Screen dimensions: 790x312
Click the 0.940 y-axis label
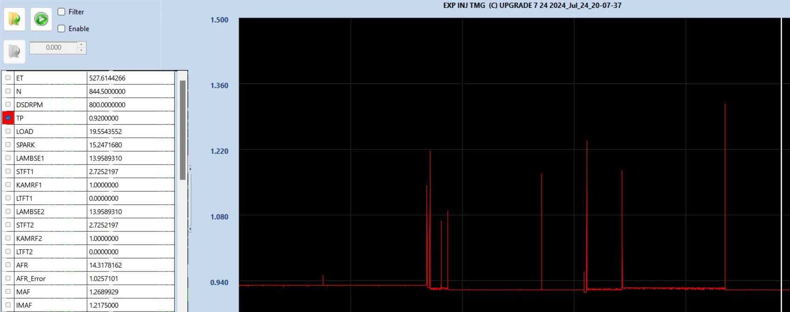pyautogui.click(x=219, y=282)
